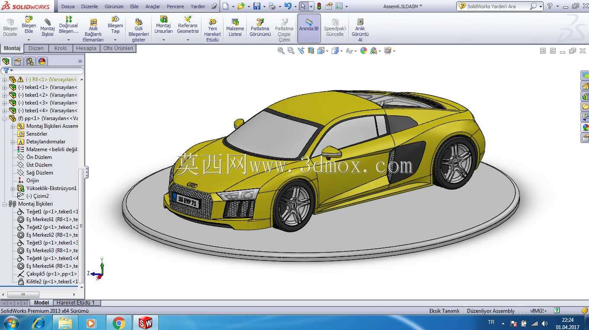Viewport: 589px width, 330px height.
Task: Click Zoom to Area icon
Action: 291,51
